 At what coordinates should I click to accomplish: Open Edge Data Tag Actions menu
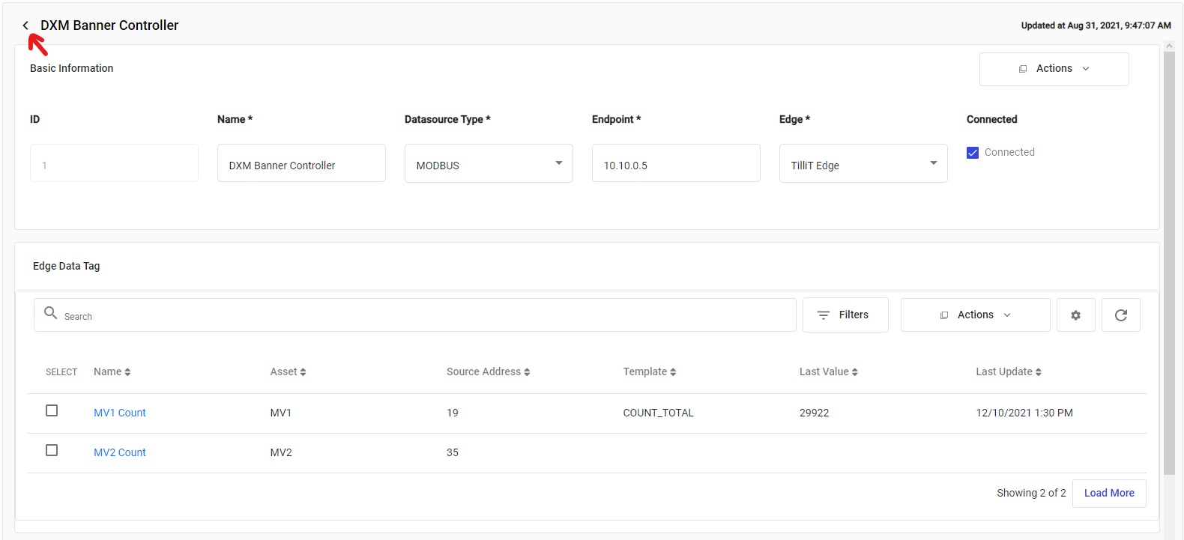coord(975,315)
